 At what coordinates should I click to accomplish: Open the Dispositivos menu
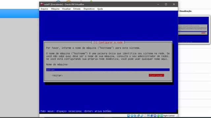pos(89,9)
